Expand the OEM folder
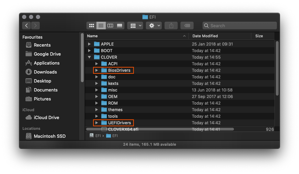299x174 pixels. pyautogui.click(x=96, y=97)
